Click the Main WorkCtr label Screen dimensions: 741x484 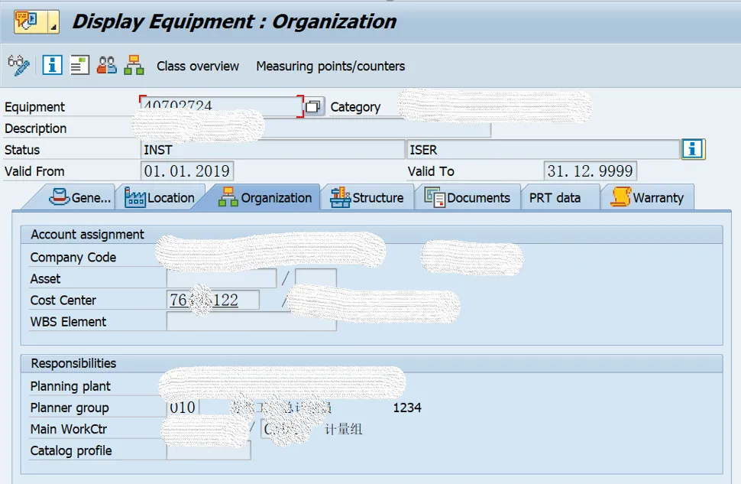pos(69,429)
